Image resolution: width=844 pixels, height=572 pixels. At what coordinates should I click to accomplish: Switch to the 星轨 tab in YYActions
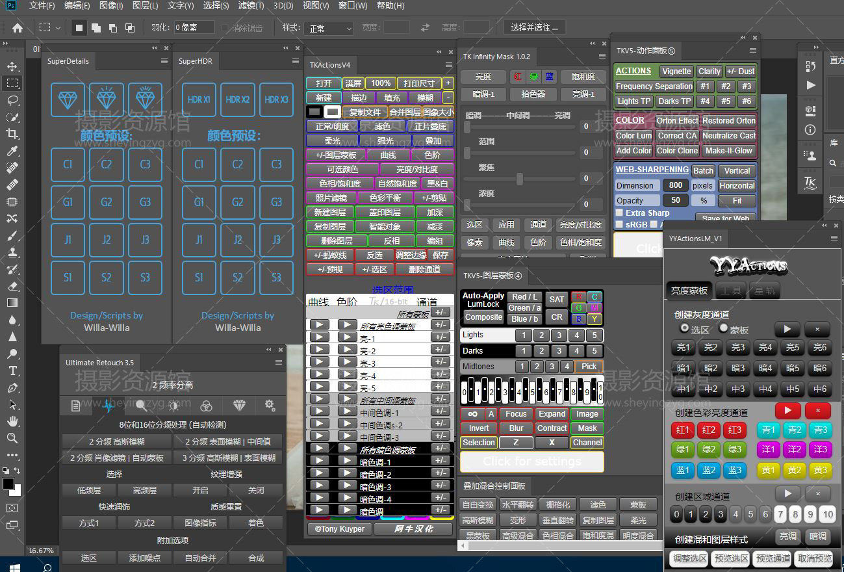coord(764,291)
